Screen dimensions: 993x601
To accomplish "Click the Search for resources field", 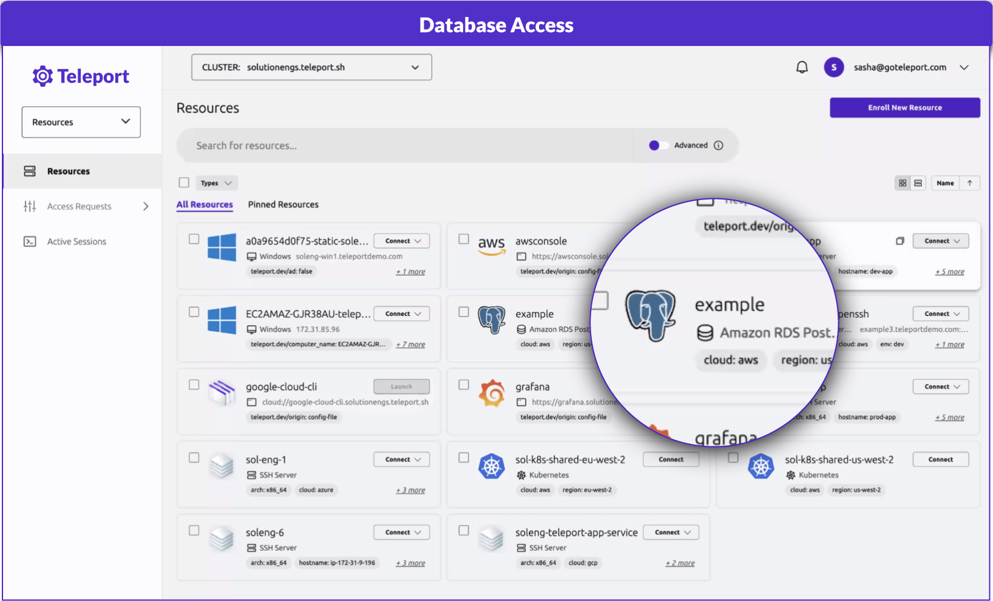I will point(407,146).
